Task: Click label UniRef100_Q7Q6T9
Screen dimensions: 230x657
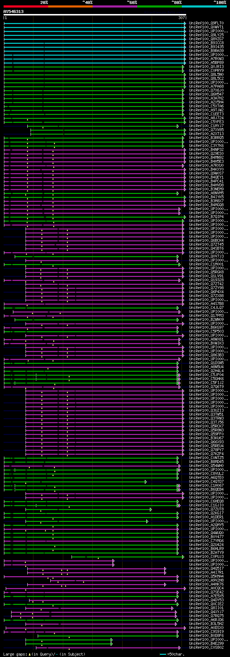Action: 206,387
